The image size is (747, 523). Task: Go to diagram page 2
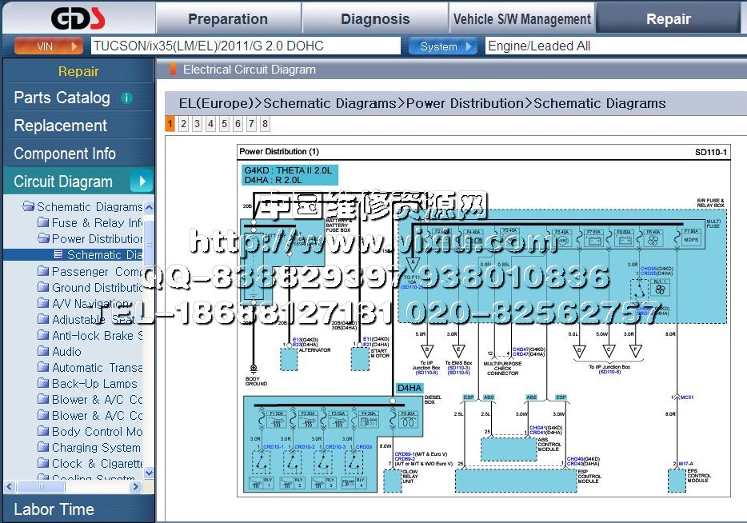click(x=183, y=124)
